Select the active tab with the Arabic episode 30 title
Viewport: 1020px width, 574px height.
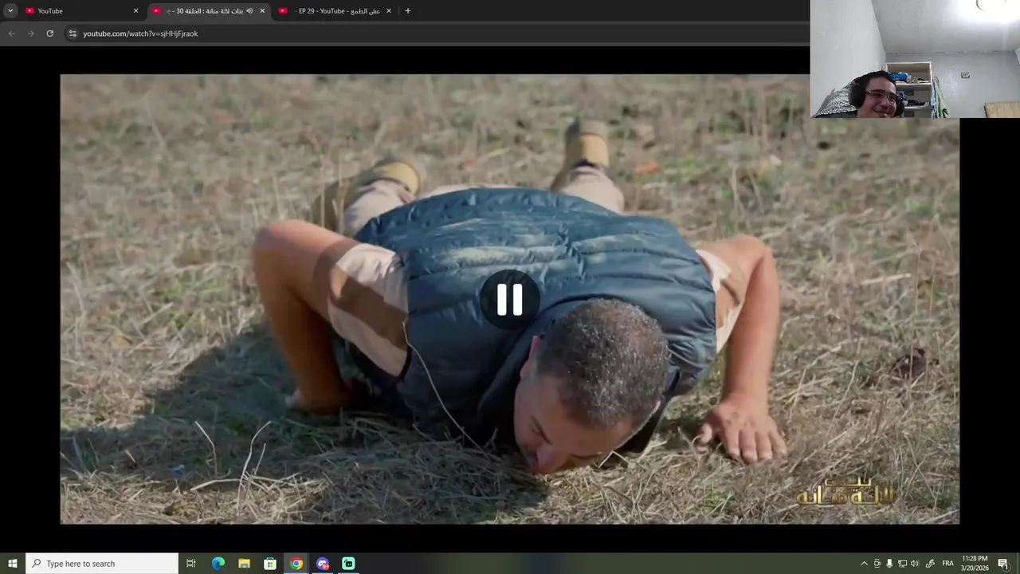(x=209, y=11)
